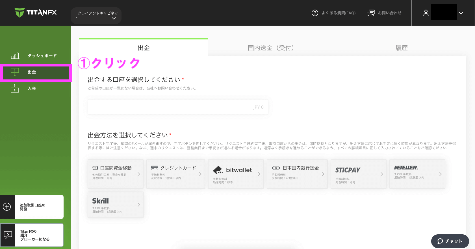Click the deposit icon in sidebar

[x=15, y=88]
